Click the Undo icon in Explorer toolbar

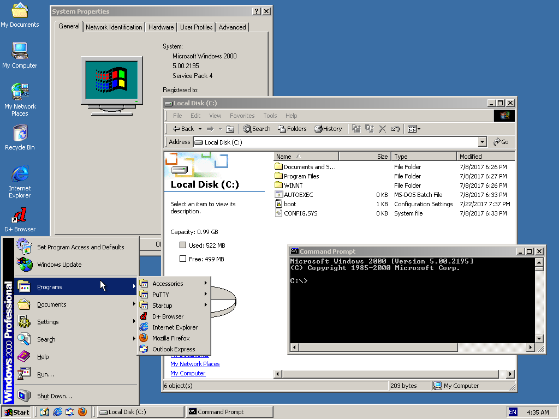[395, 129]
